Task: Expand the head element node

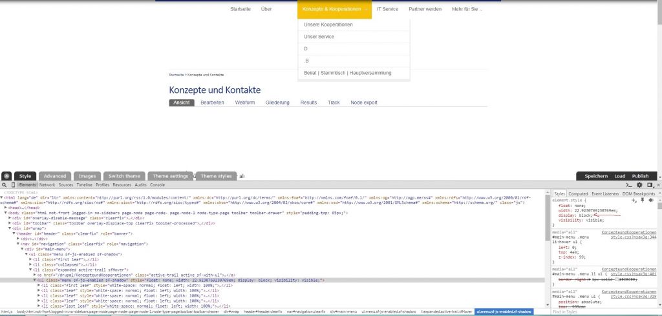Action: coord(6,208)
